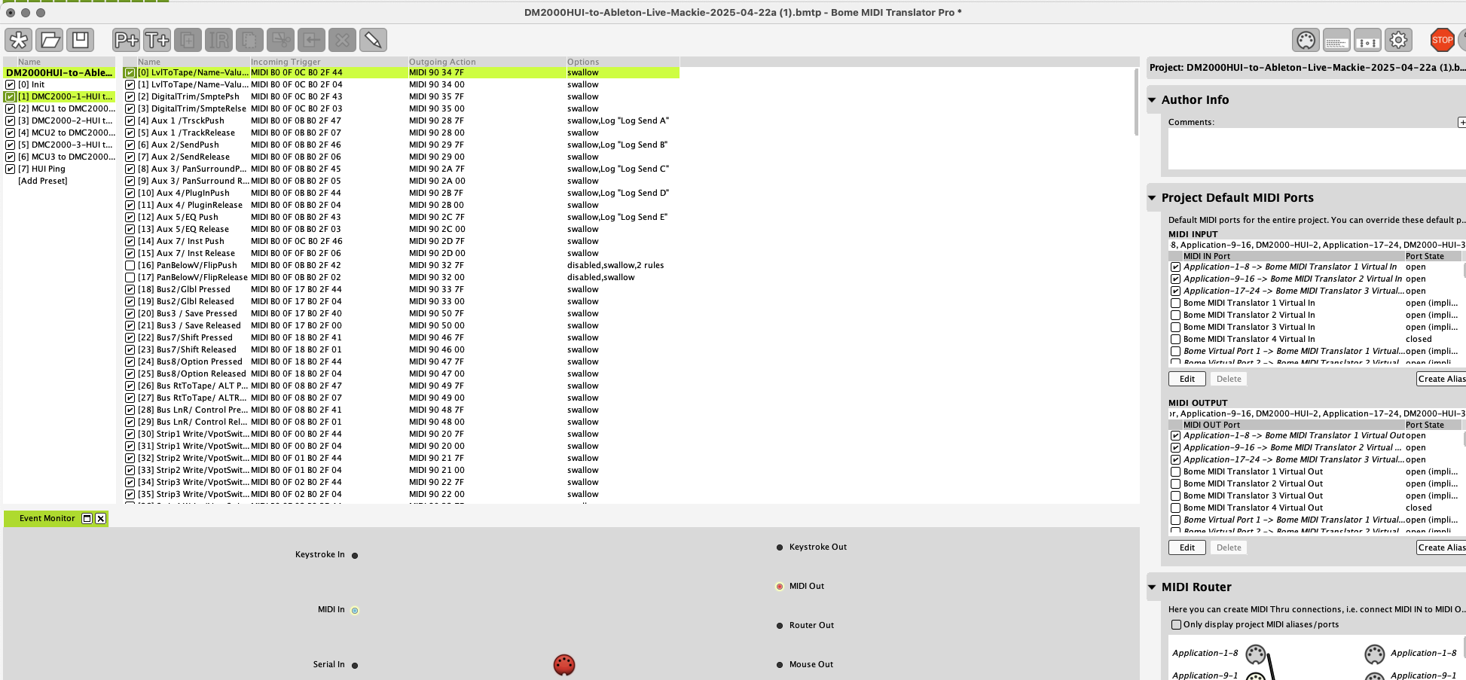This screenshot has height=680, width=1466.
Task: Uncheck translator [4] Aux 1 /TrsckPush
Action: coord(130,121)
